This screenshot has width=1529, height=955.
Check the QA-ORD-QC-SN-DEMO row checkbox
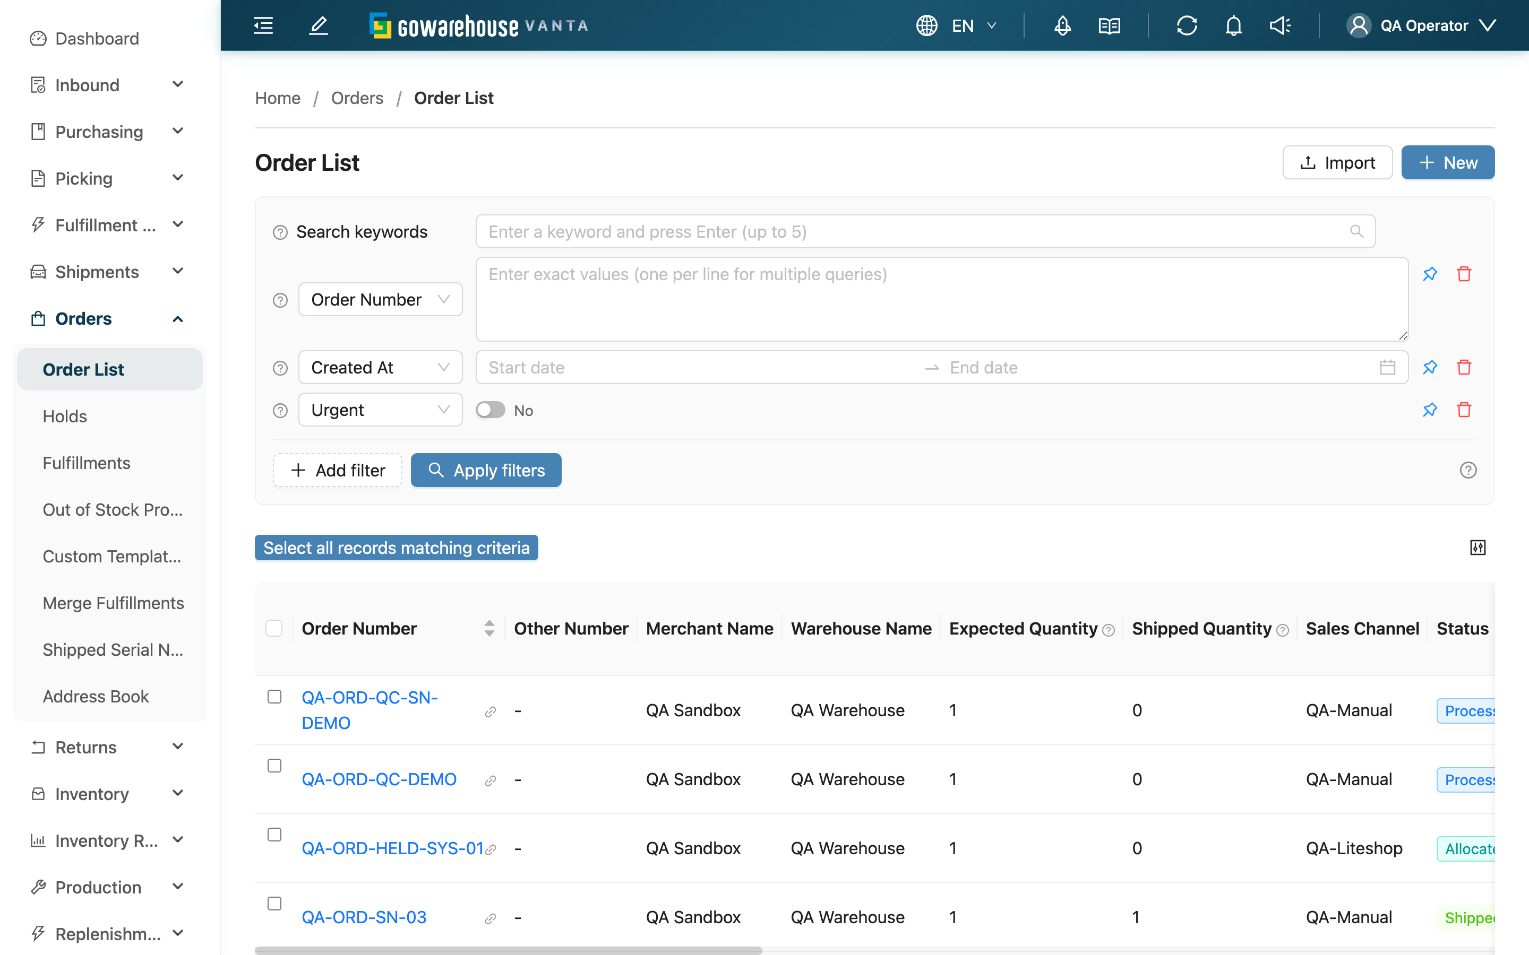[274, 697]
